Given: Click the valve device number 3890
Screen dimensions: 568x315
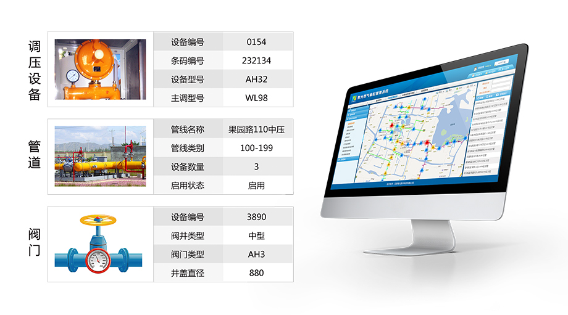Looking at the screenshot, I should click(x=256, y=218).
